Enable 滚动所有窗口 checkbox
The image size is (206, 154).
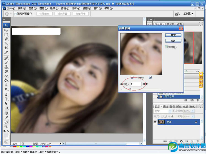click(16, 14)
